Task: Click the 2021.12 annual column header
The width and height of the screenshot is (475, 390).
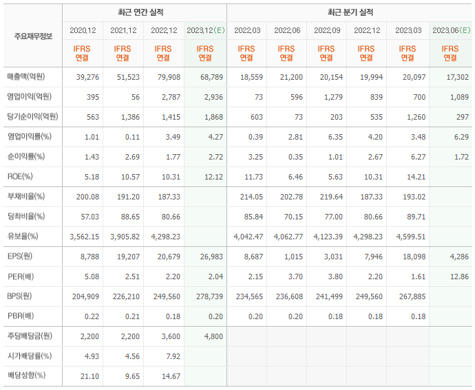Action: pos(123,30)
